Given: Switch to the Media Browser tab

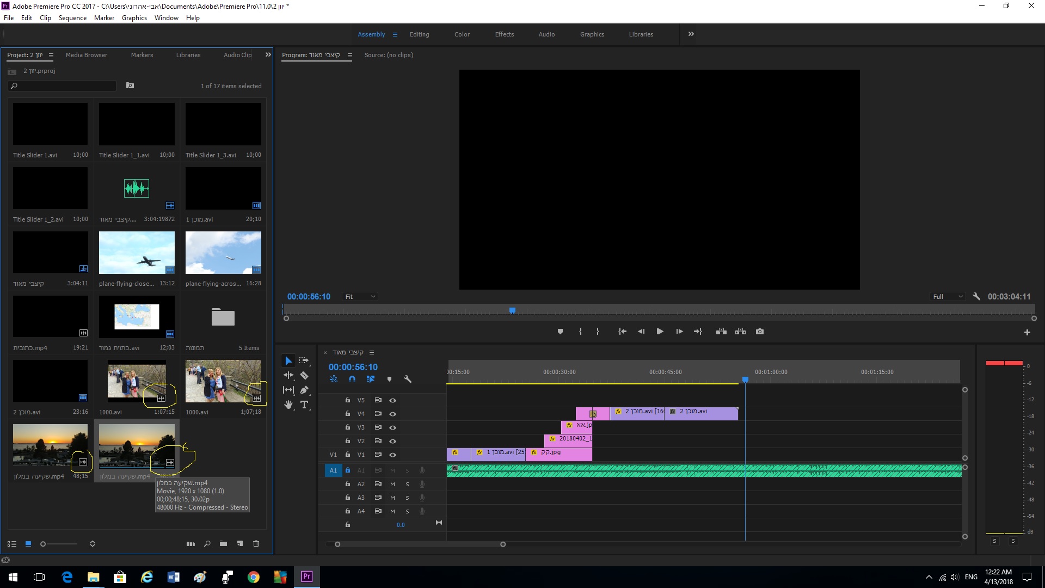Looking at the screenshot, I should click(86, 55).
